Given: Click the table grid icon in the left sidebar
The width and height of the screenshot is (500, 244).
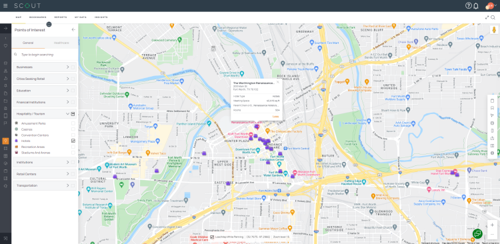Looking at the screenshot, I should [5, 156].
